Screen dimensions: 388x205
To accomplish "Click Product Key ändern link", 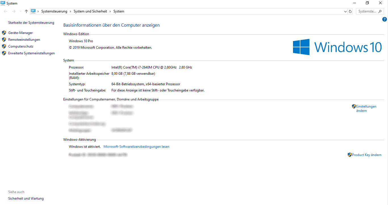I will click(367, 155).
